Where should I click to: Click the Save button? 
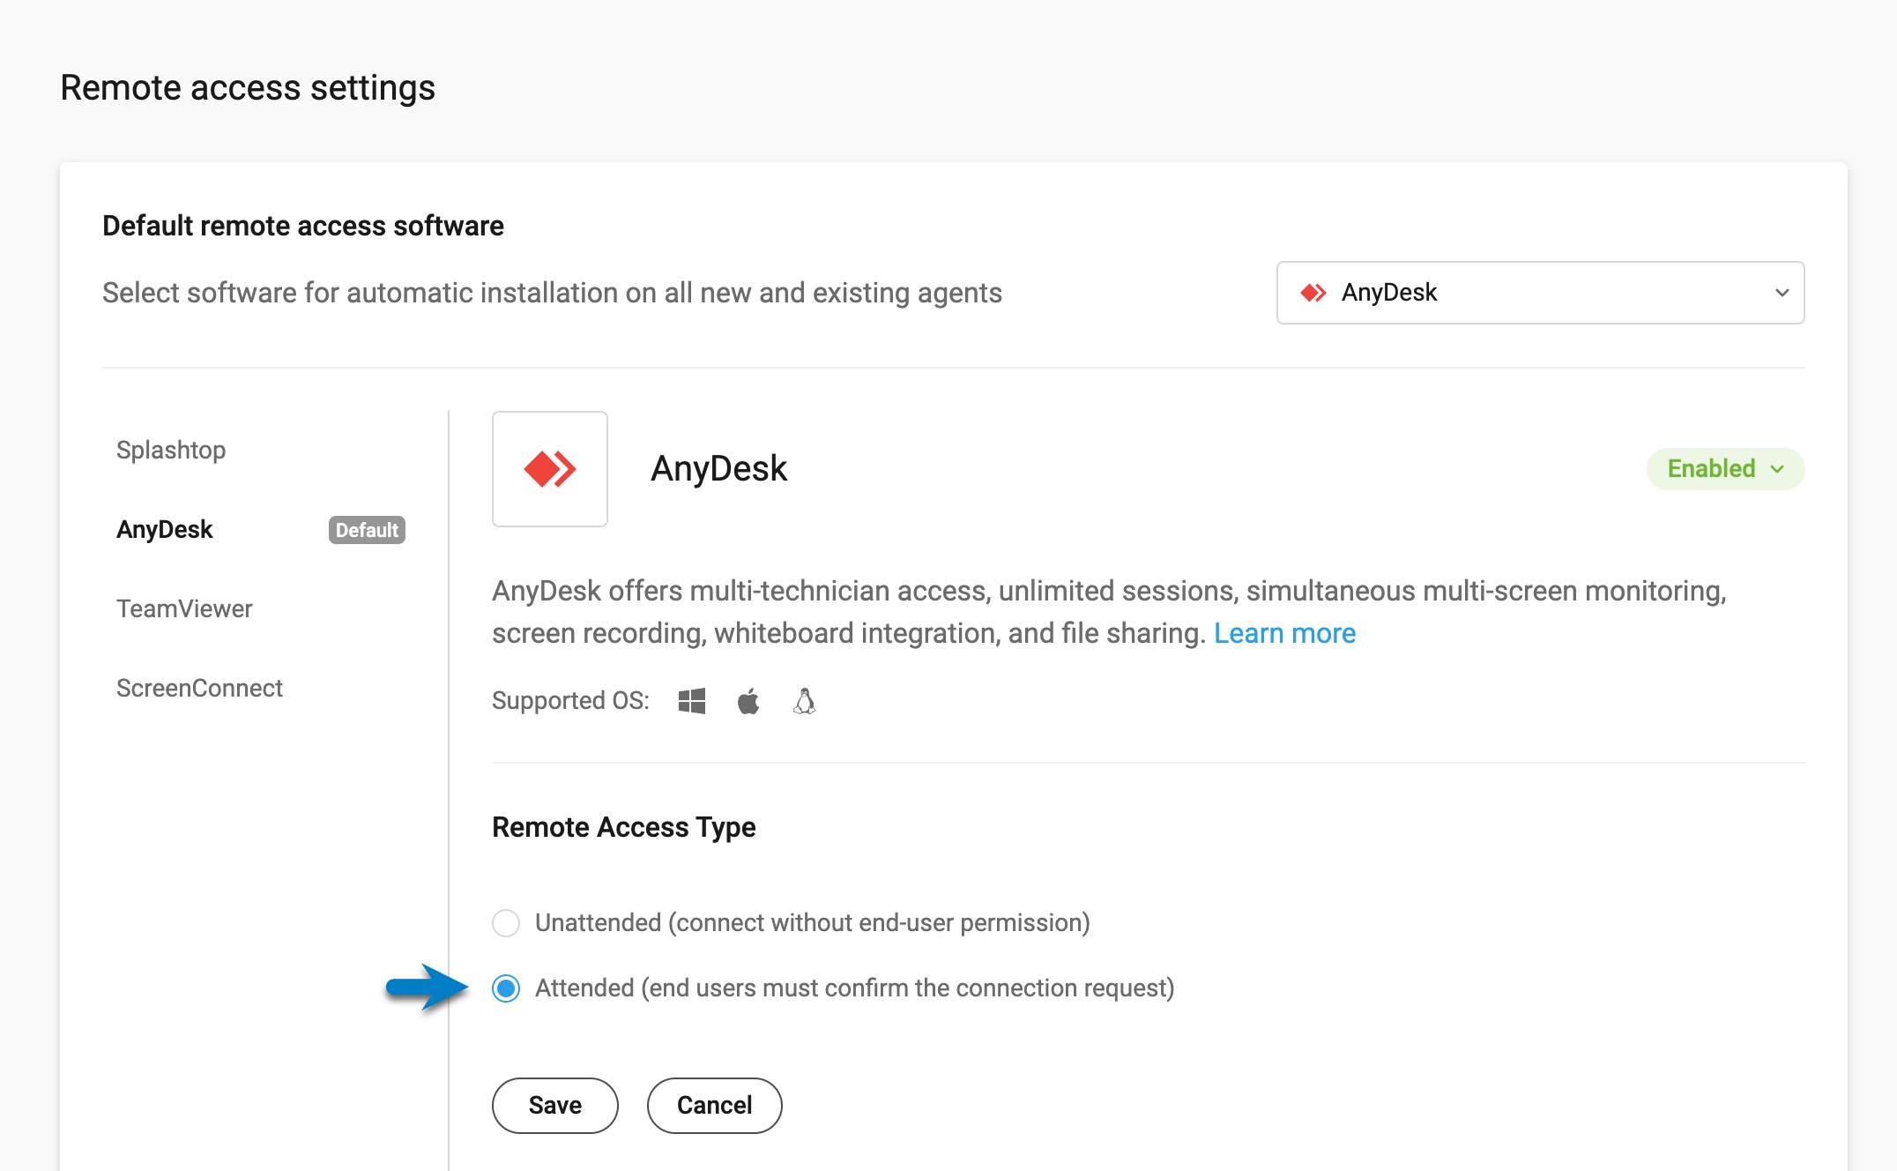pyautogui.click(x=554, y=1105)
